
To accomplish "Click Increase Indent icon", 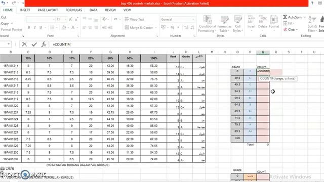I will (110, 27).
